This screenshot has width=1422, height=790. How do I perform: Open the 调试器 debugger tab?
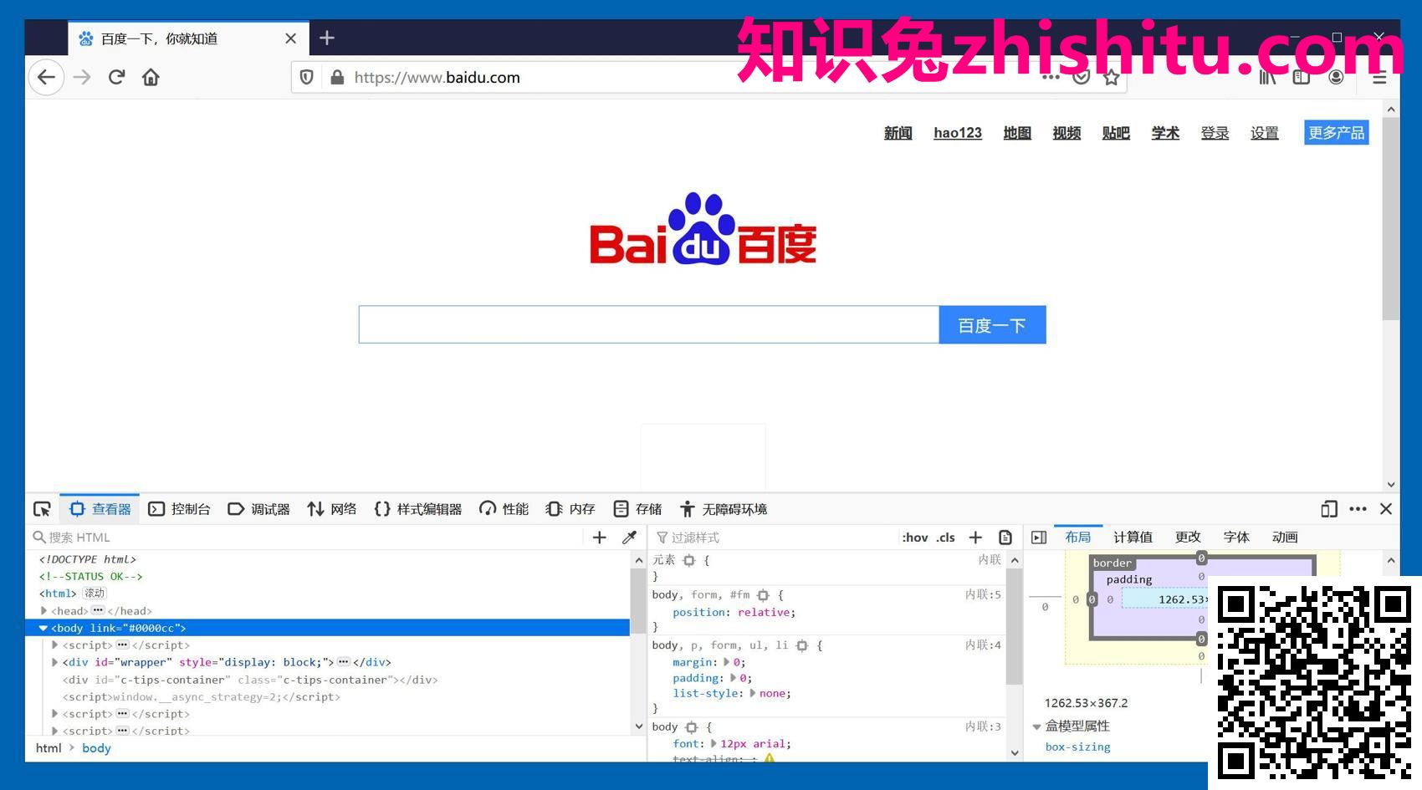point(259,509)
